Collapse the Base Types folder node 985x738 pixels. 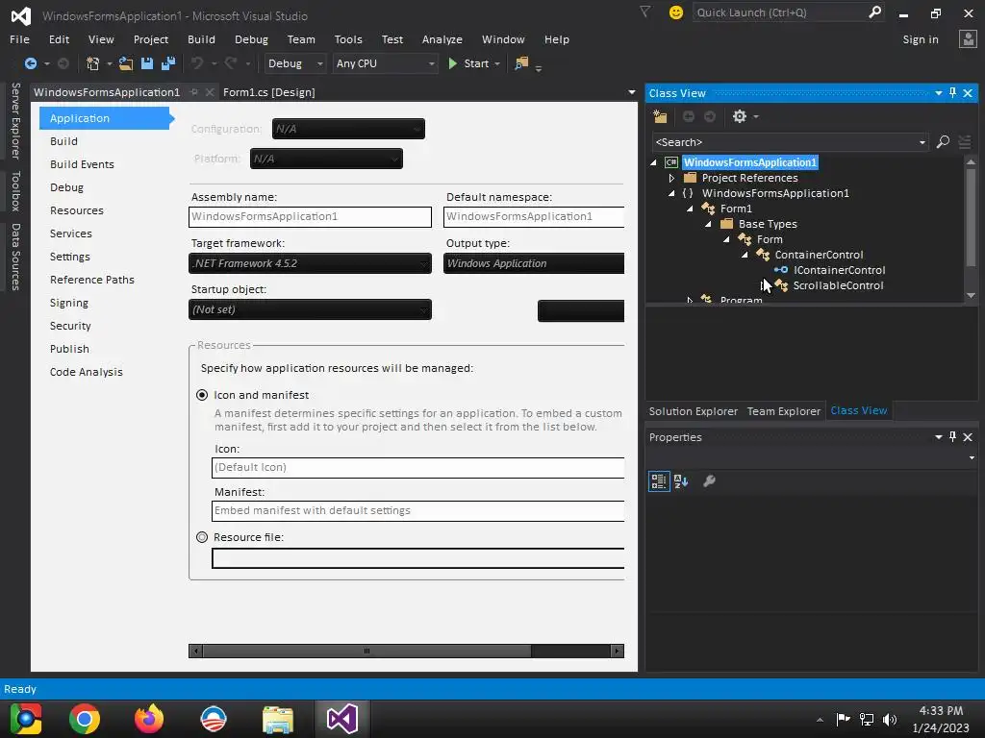[708, 224]
